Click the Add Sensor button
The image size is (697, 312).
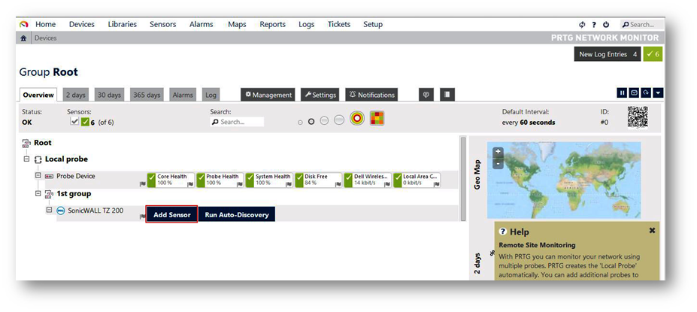[x=171, y=214]
